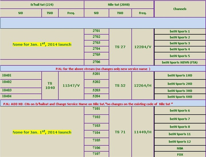Image resolution: width=206 pixels, height=157 pixels.
Task: Click the TSID header under Nile Sat
Action: pyautogui.click(x=120, y=13)
